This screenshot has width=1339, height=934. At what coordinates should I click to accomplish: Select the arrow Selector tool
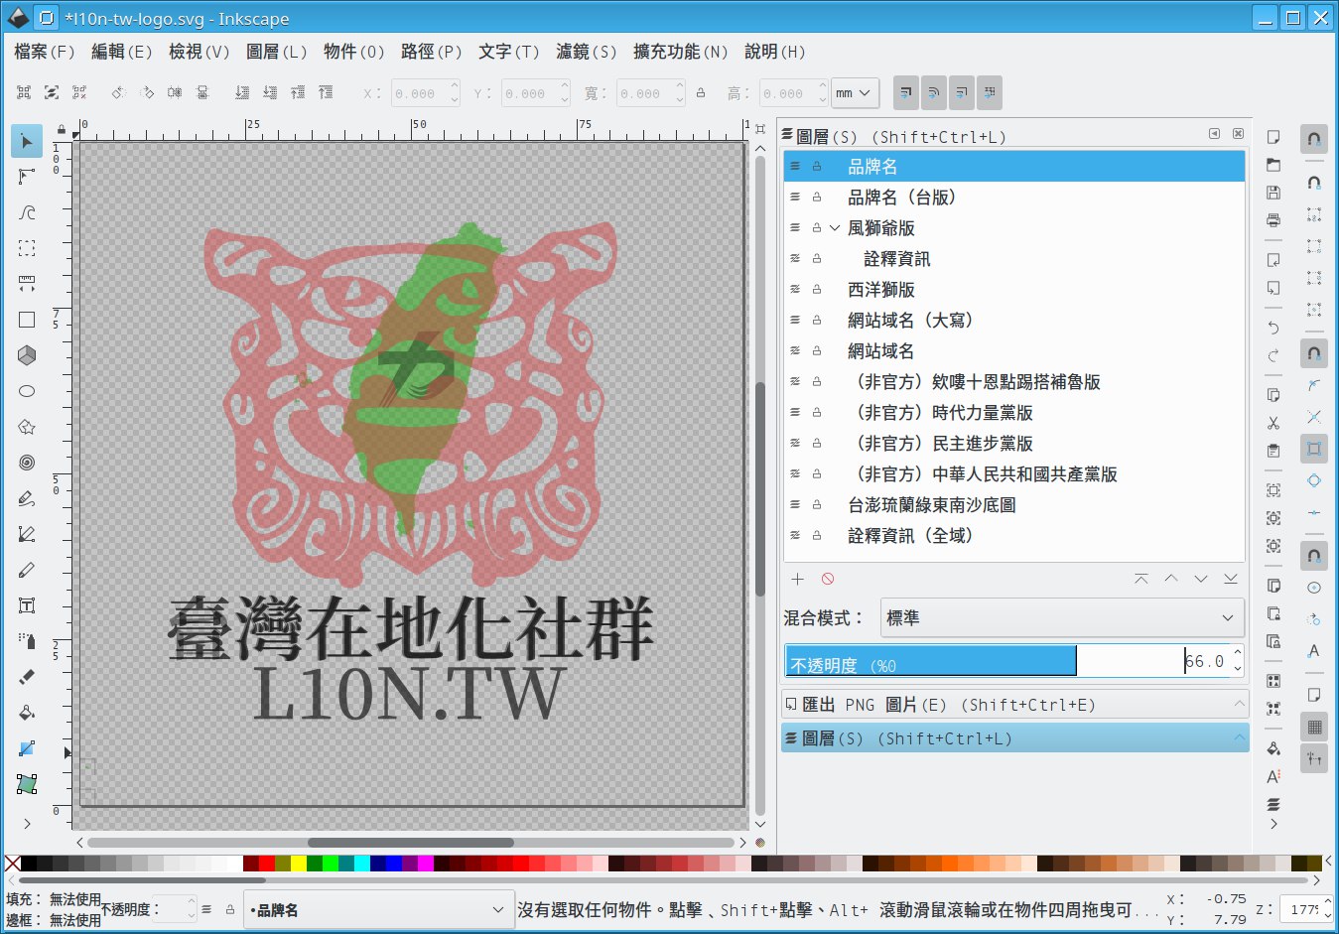click(27, 141)
